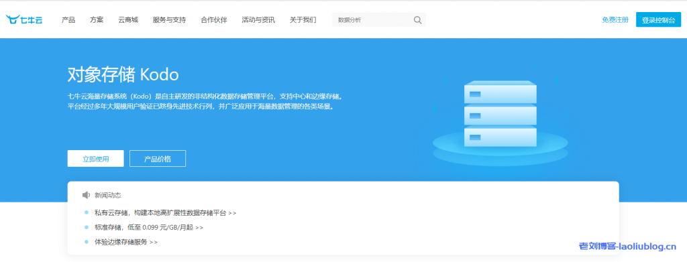687x262 pixels.
Task: Click the 对象存储 Kodo heading
Action: point(123,75)
